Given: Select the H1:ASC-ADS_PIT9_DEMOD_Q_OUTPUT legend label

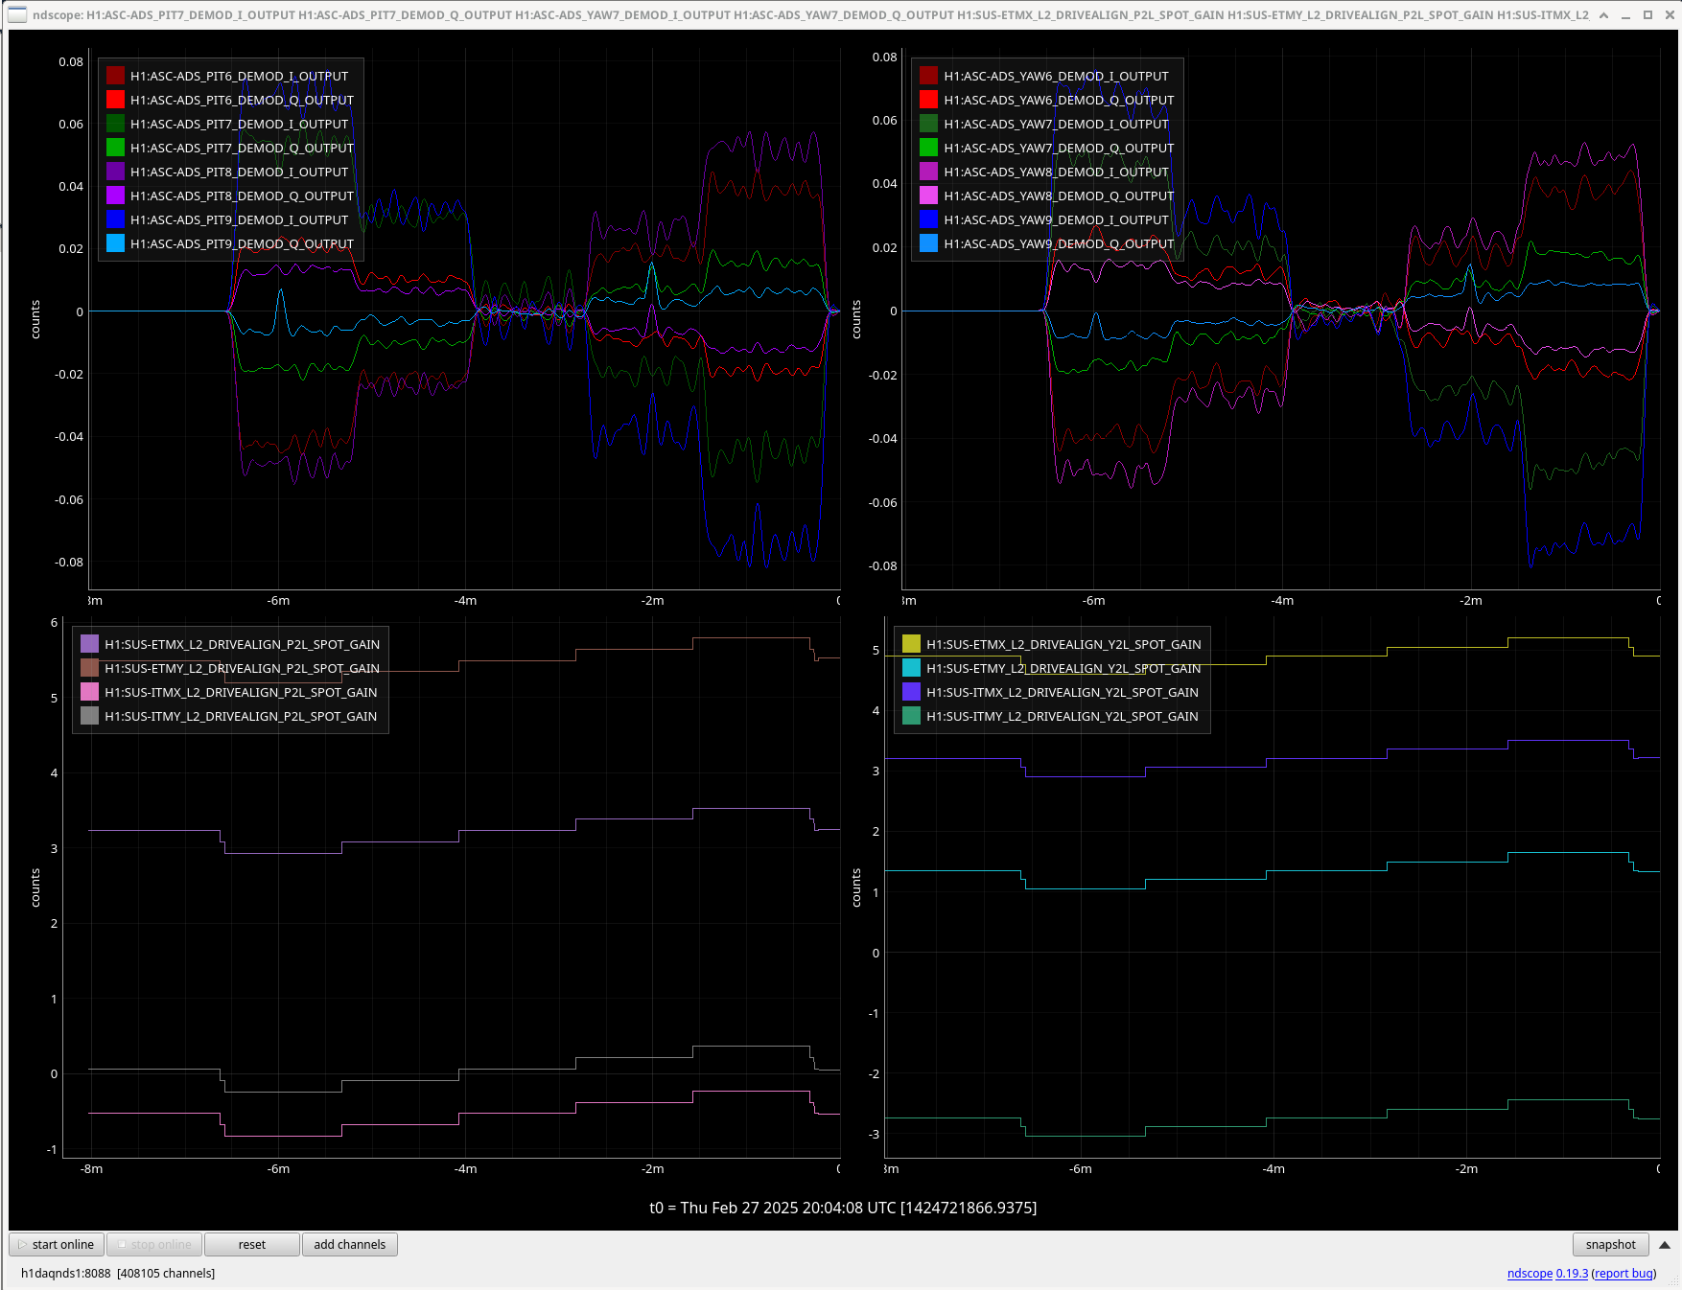Looking at the screenshot, I should 243,243.
